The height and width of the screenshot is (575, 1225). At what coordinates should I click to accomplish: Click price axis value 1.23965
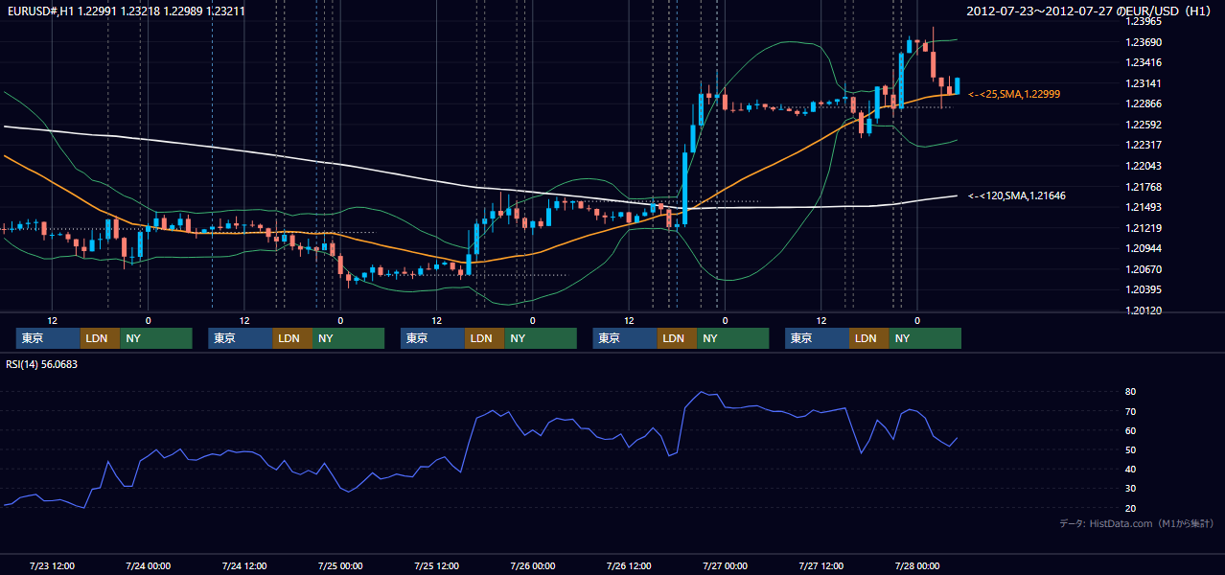[x=1144, y=21]
